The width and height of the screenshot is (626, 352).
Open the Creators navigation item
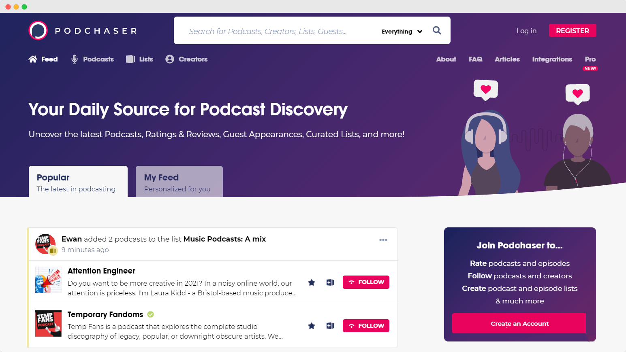point(186,59)
